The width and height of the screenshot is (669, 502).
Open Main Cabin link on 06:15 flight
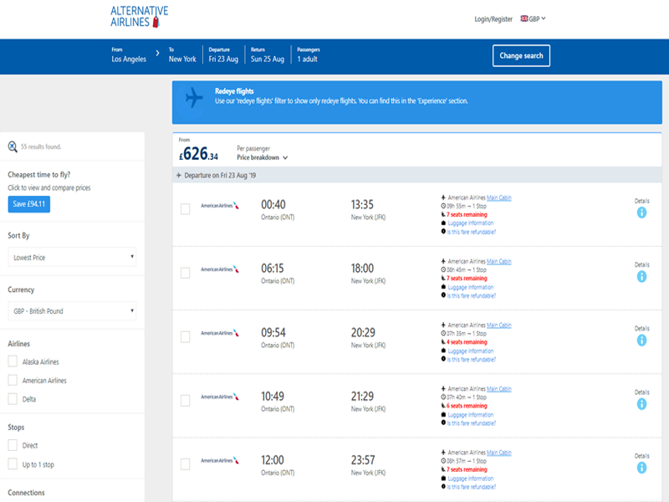(x=498, y=261)
